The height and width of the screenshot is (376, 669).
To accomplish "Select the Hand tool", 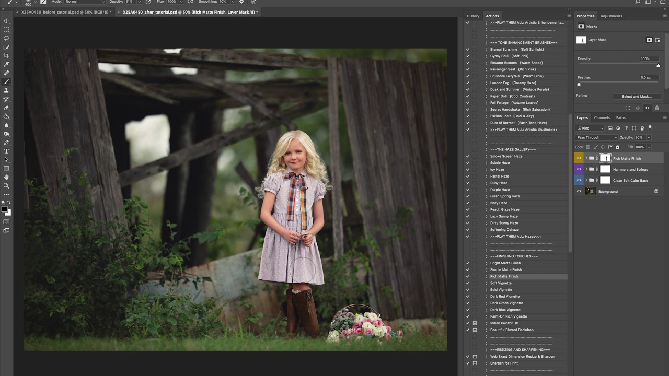I will tap(6, 177).
